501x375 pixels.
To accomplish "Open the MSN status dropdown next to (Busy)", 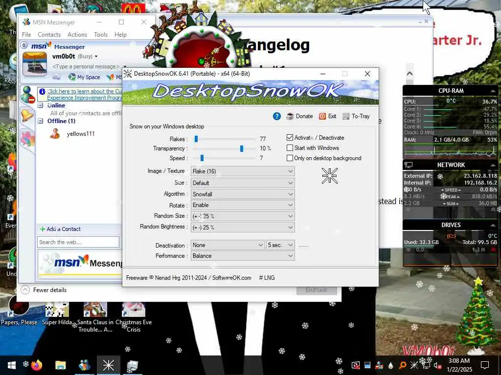I will 96,57.
